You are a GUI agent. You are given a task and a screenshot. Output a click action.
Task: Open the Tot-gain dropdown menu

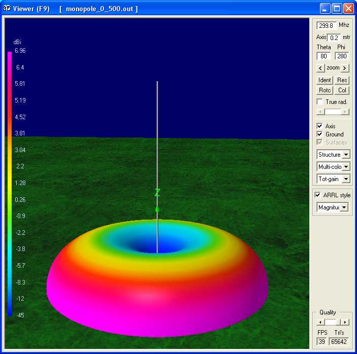[x=346, y=179]
